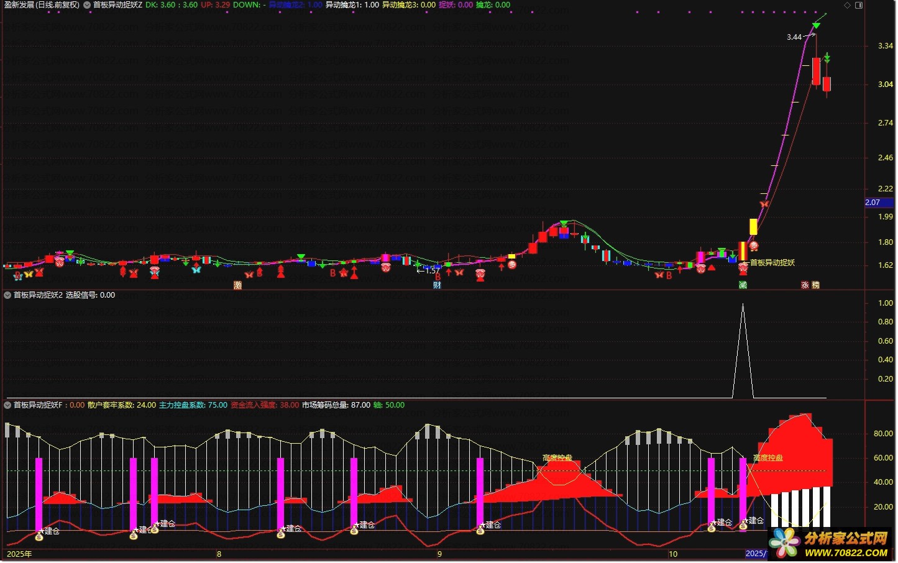Click the 高度控盘 label near September peak

coord(557,458)
